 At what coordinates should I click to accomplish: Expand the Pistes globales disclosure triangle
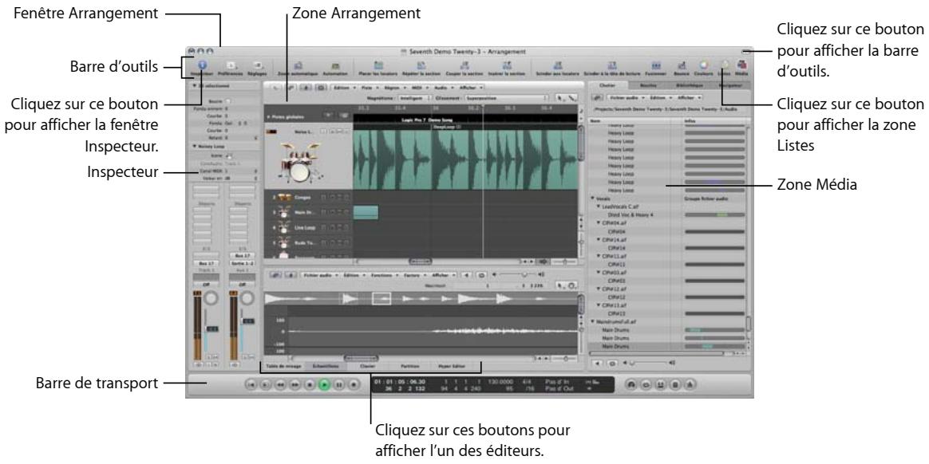click(268, 117)
